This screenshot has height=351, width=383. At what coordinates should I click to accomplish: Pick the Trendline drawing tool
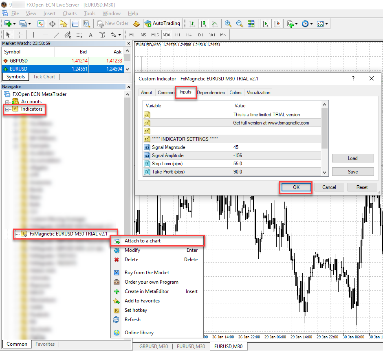[x=57, y=35]
